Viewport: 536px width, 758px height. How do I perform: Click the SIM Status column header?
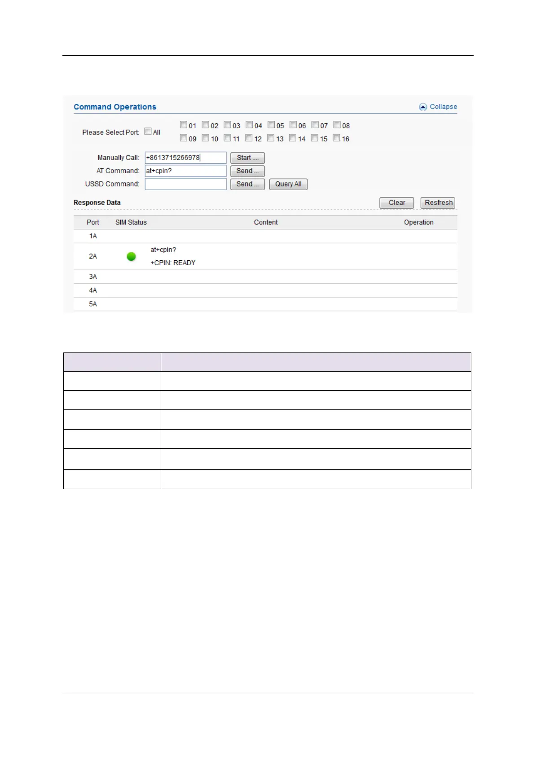(131, 223)
